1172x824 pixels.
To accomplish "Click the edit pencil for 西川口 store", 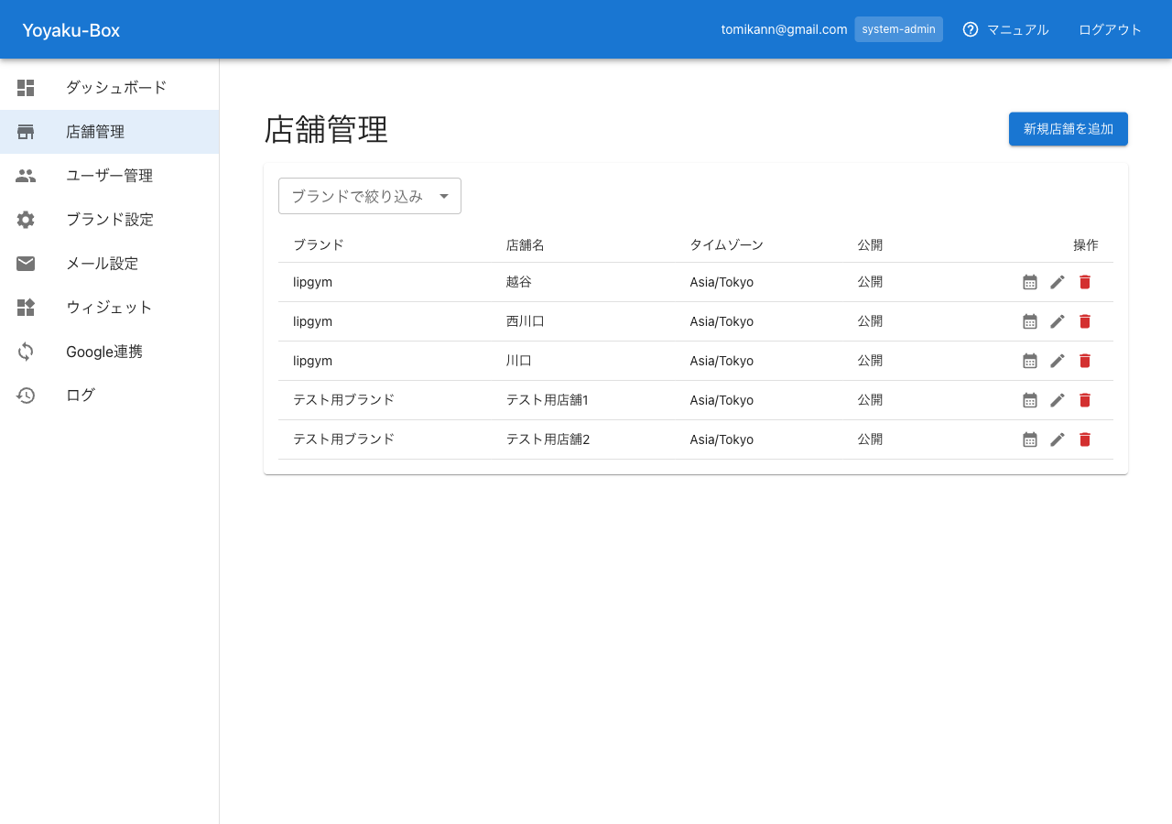I will (1058, 321).
